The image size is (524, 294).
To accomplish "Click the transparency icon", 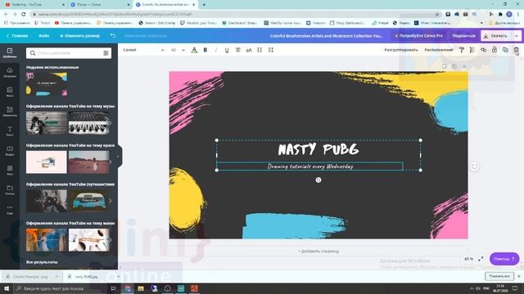I will (472, 50).
